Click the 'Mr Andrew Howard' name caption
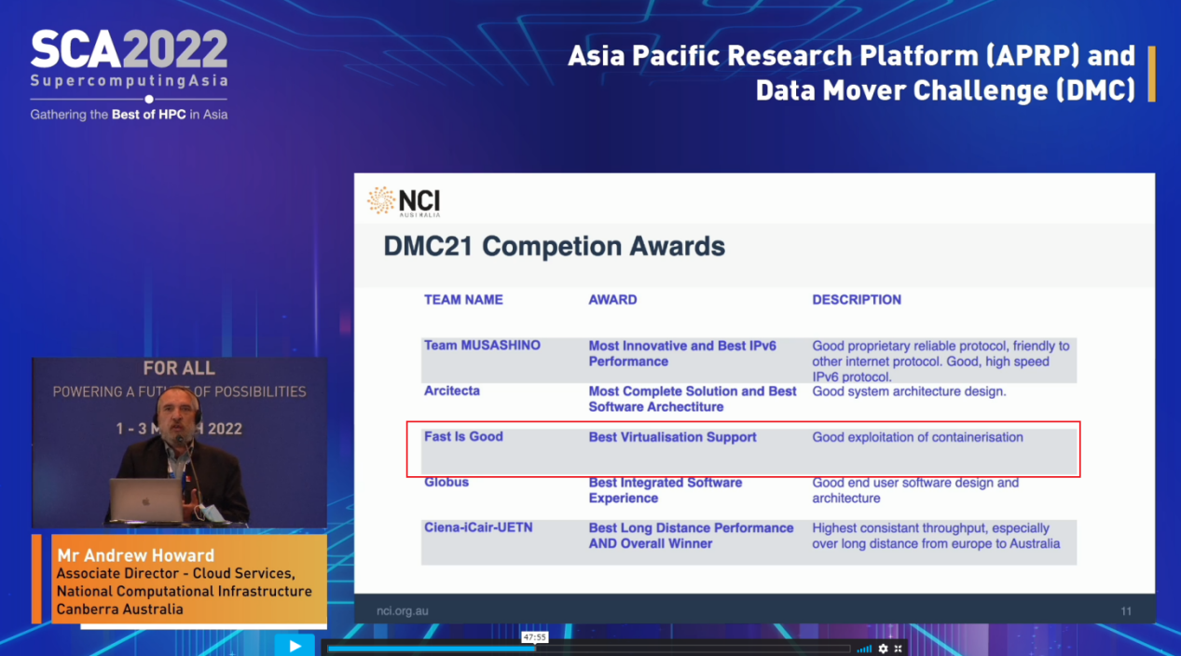 pos(135,555)
